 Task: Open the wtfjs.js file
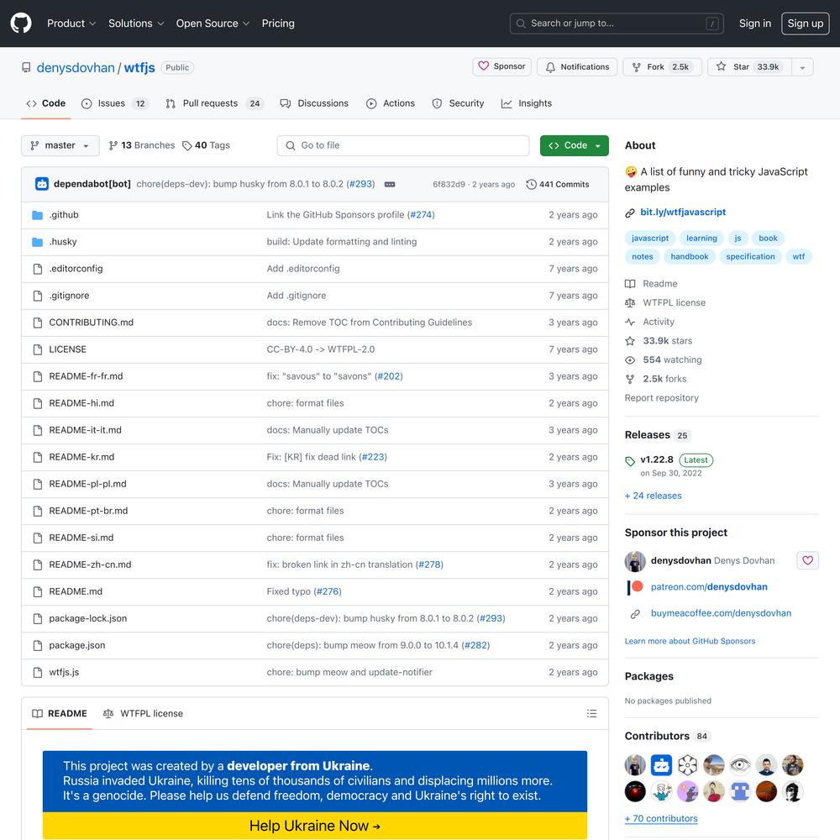(64, 672)
